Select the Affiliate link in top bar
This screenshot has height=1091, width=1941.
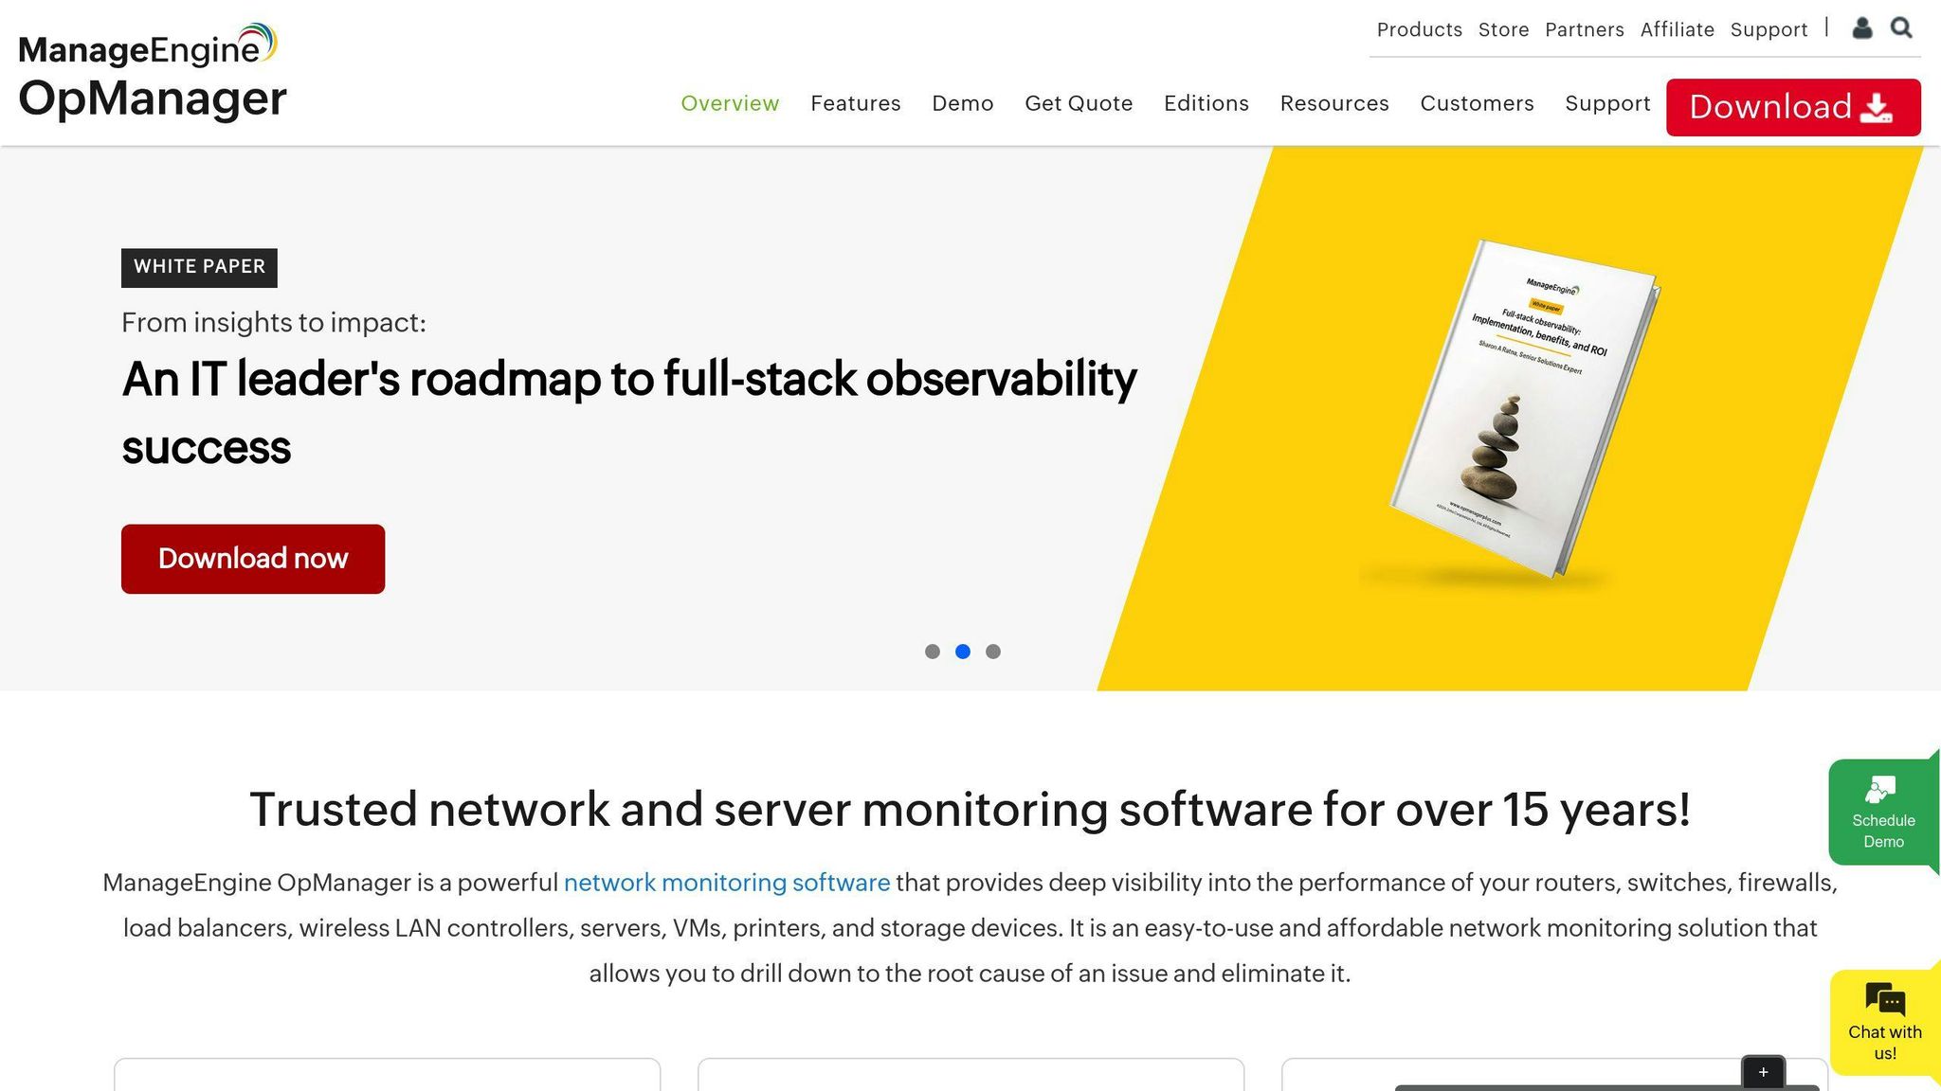tap(1678, 29)
